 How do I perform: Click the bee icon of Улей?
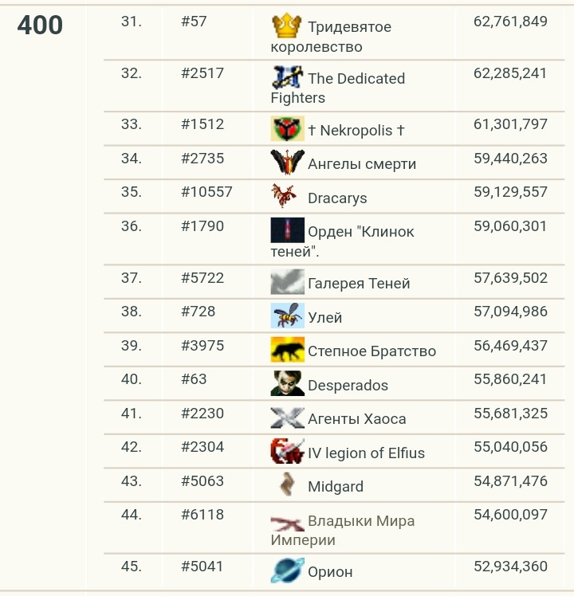click(x=287, y=316)
